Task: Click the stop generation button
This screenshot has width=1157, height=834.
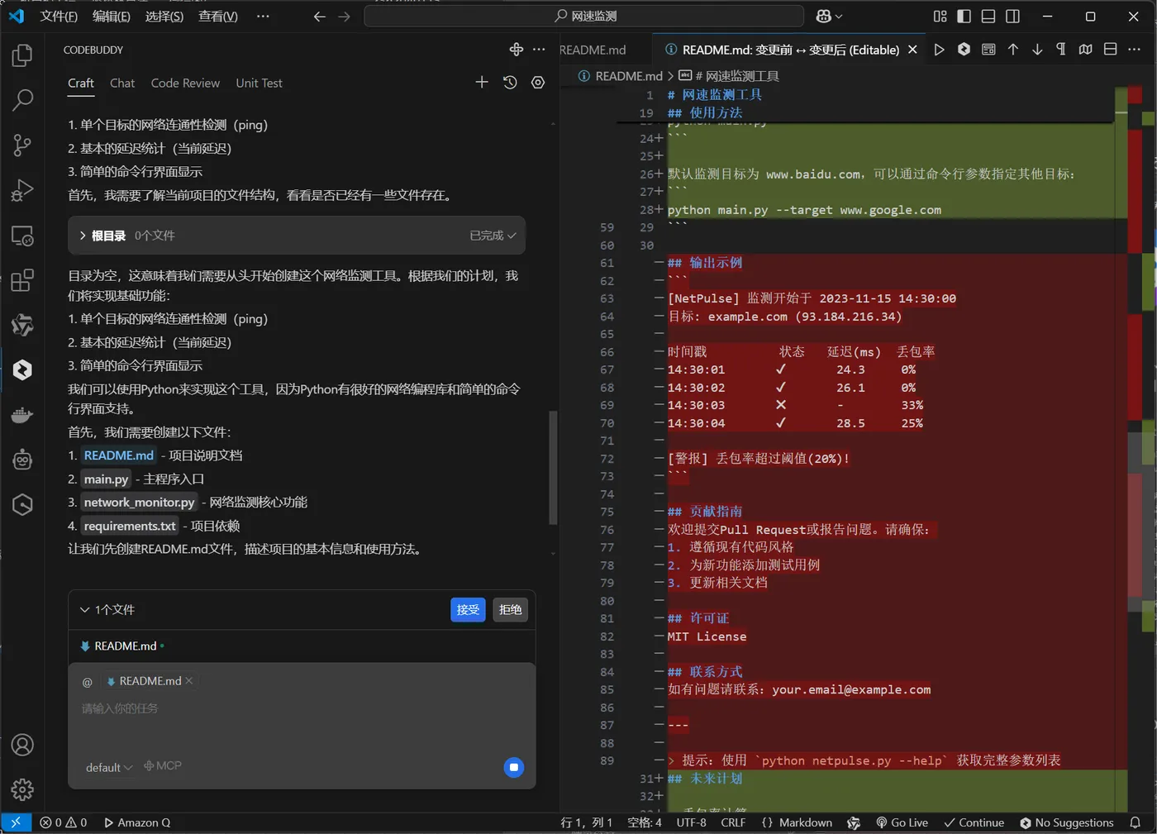Action: [x=513, y=767]
